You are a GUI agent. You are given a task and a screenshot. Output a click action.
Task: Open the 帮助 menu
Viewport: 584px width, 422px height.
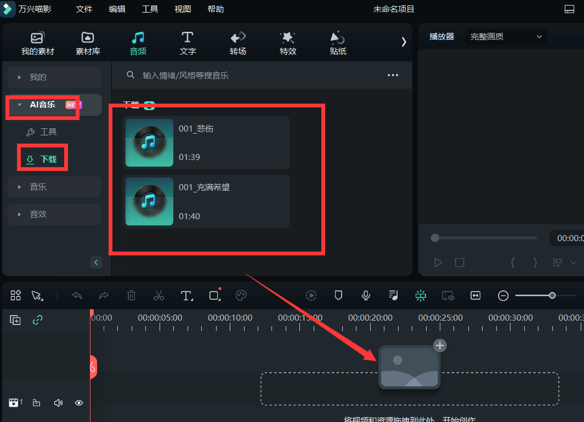(x=216, y=9)
